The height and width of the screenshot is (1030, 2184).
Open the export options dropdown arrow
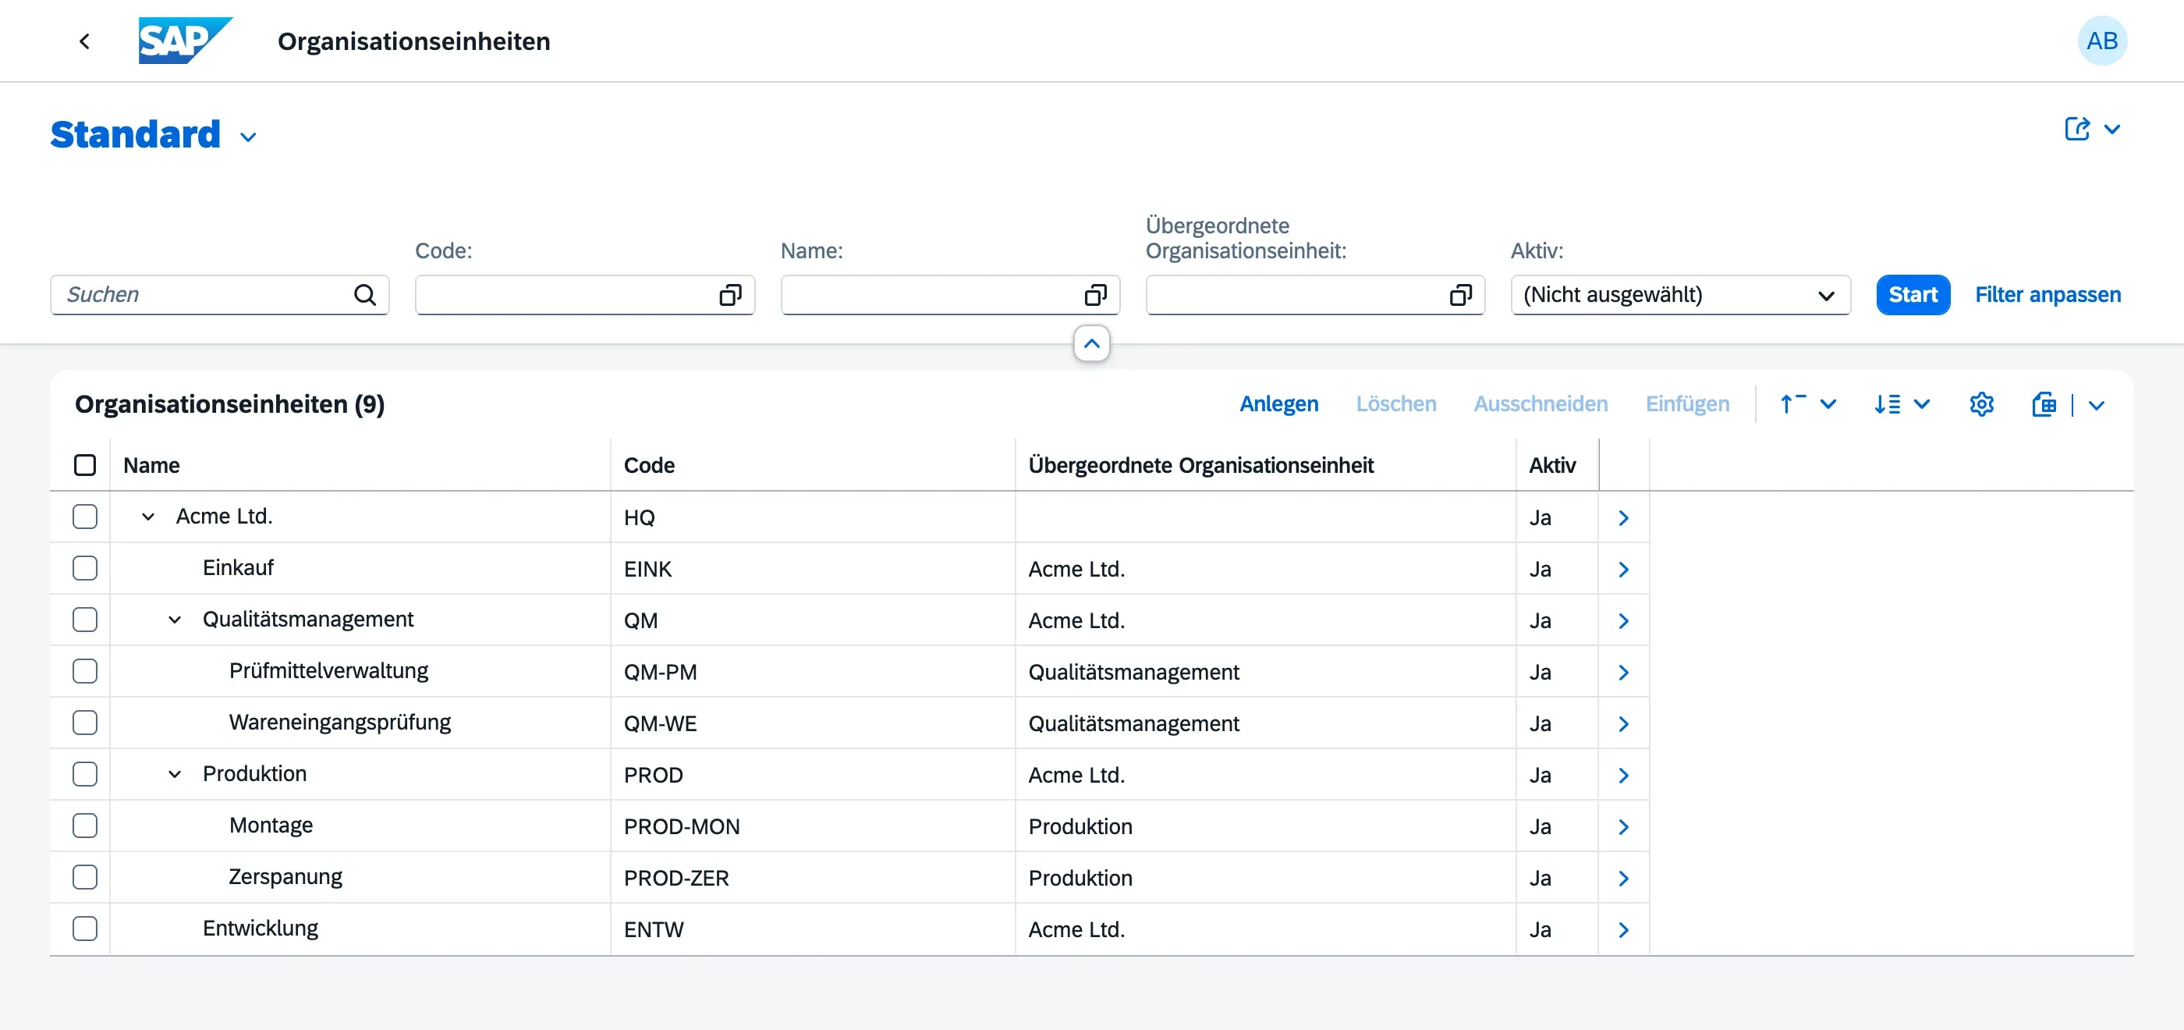(2096, 405)
